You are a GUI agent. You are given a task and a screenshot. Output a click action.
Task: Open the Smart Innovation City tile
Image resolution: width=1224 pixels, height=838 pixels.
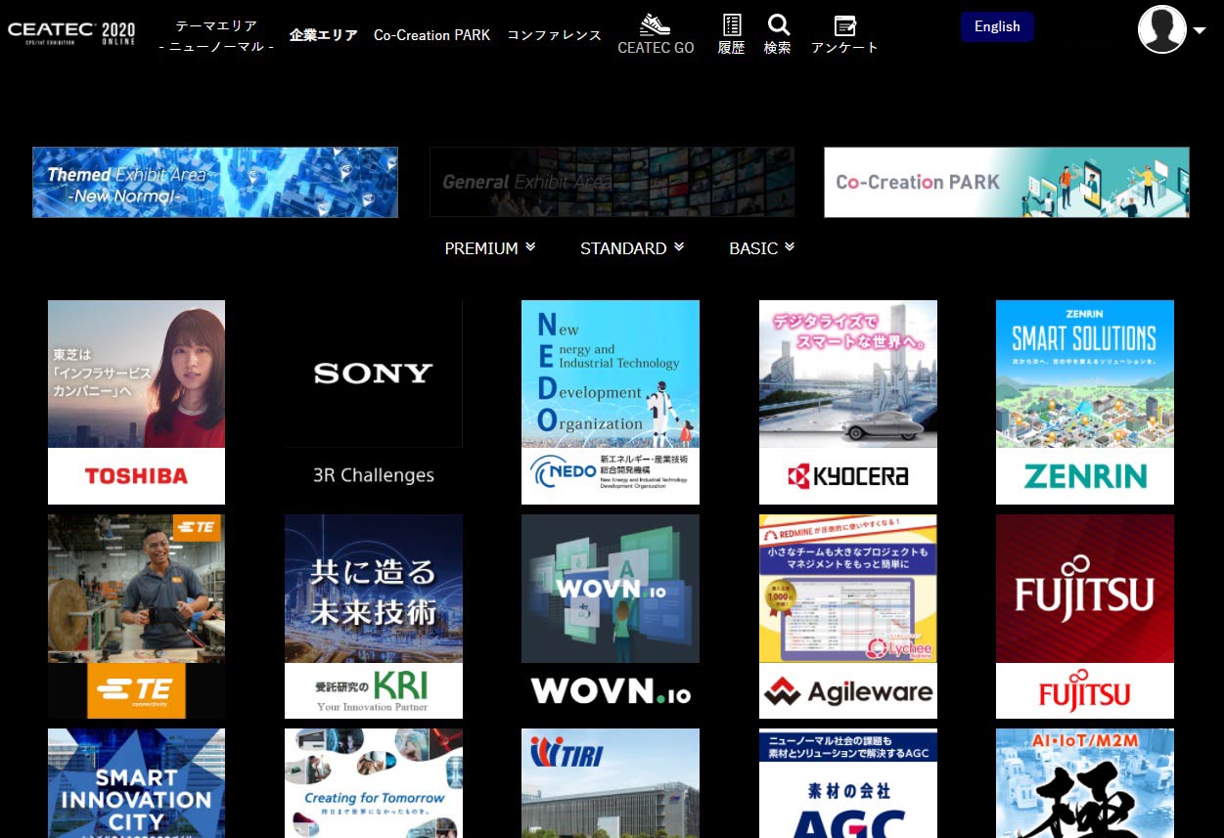[136, 783]
